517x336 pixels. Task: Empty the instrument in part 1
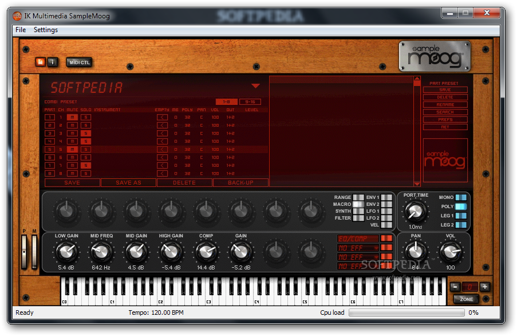pos(162,117)
